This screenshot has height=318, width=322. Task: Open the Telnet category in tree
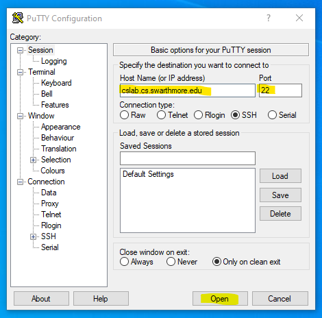(x=51, y=215)
